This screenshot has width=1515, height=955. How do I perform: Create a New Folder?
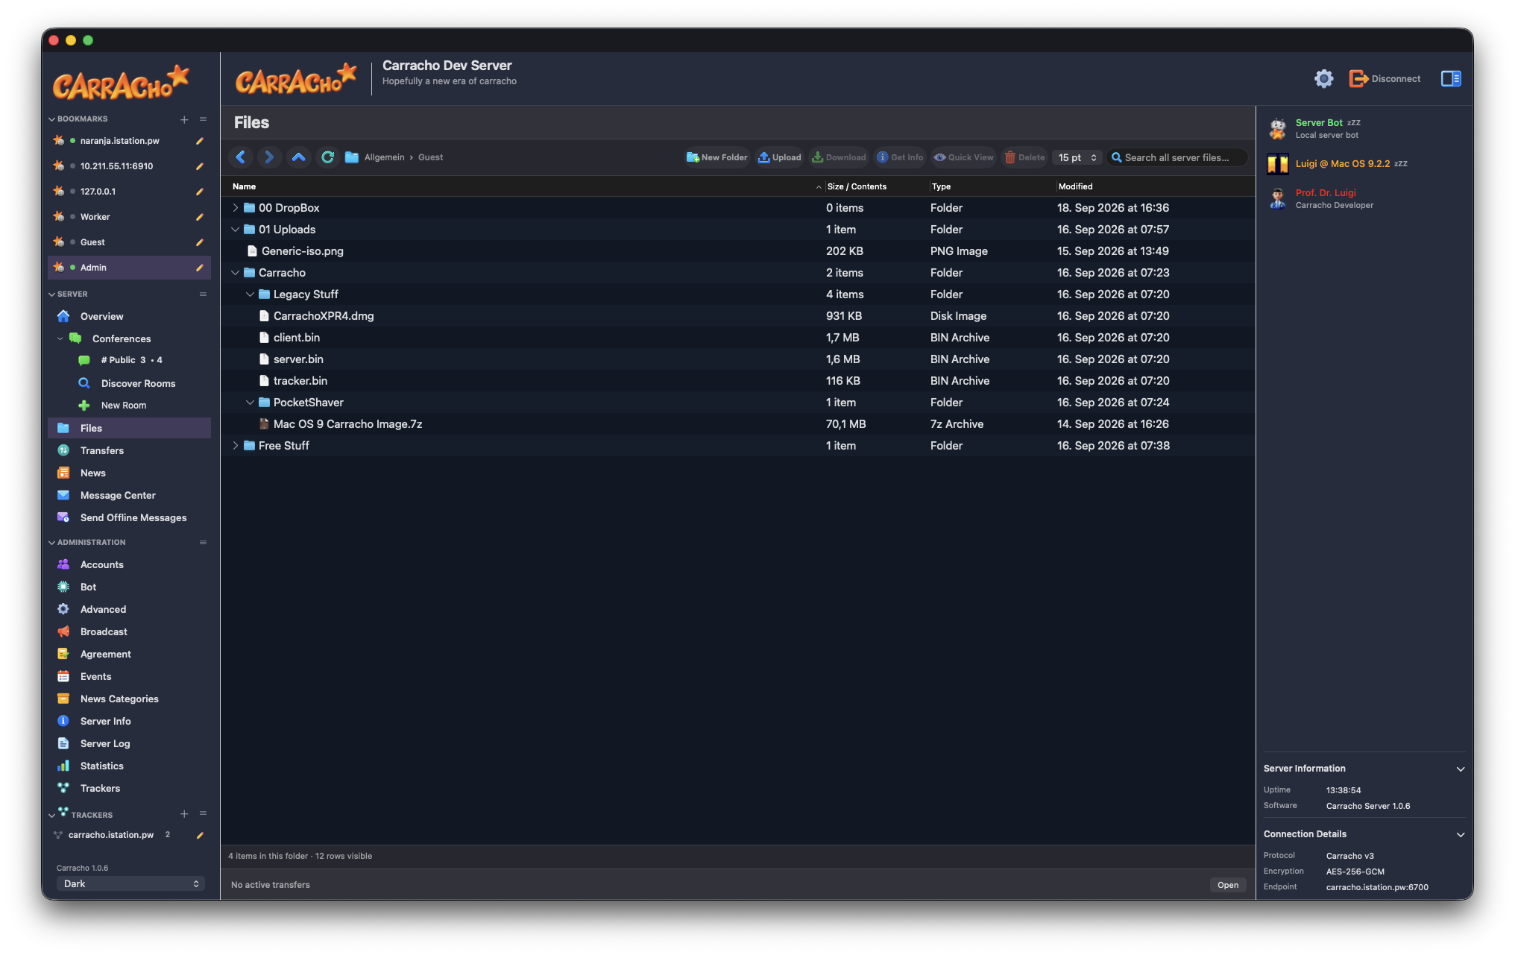tap(716, 157)
